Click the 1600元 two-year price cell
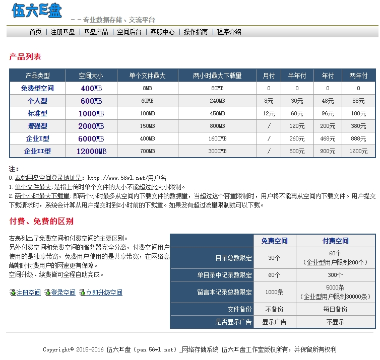The height and width of the screenshot is (360, 380). 358,152
